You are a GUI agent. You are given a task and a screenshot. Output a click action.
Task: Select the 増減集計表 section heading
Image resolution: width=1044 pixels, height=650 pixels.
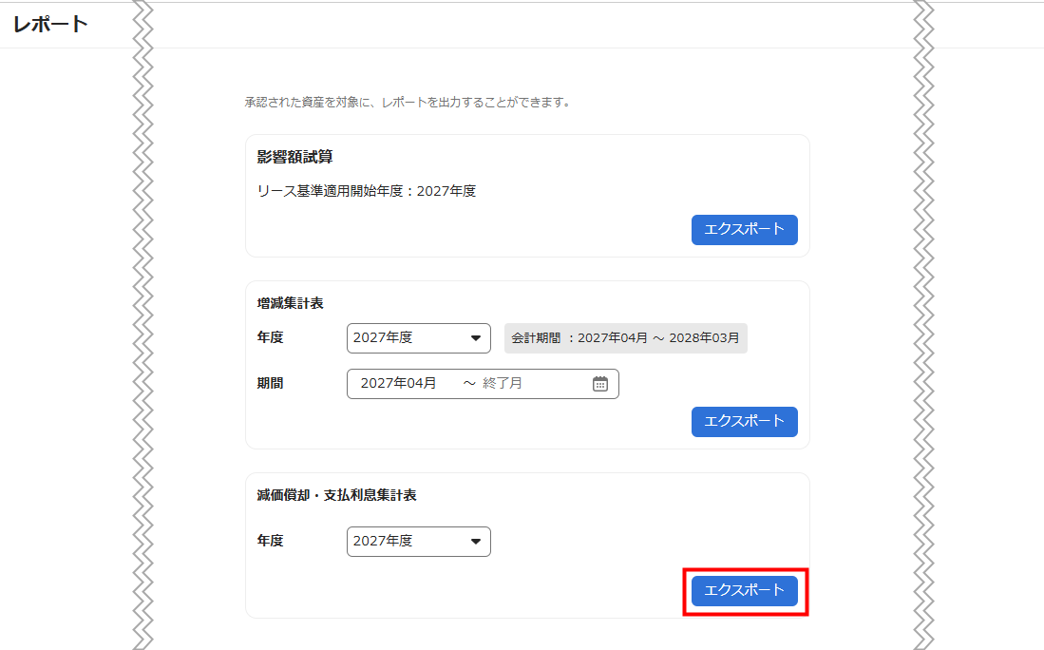tap(290, 303)
